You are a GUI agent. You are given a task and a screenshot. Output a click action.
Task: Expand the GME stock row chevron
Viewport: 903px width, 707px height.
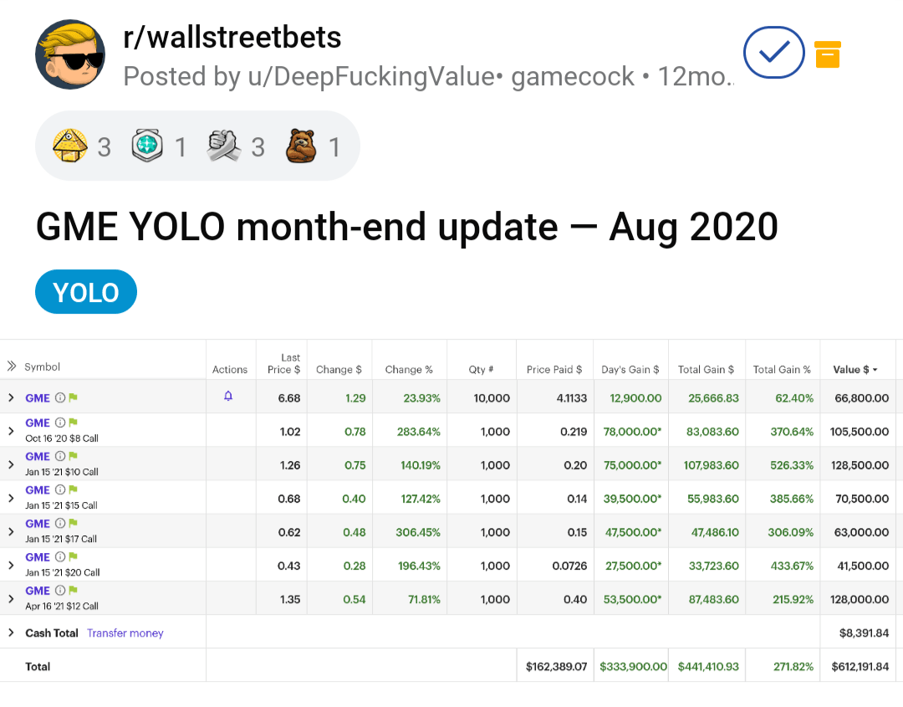[11, 397]
